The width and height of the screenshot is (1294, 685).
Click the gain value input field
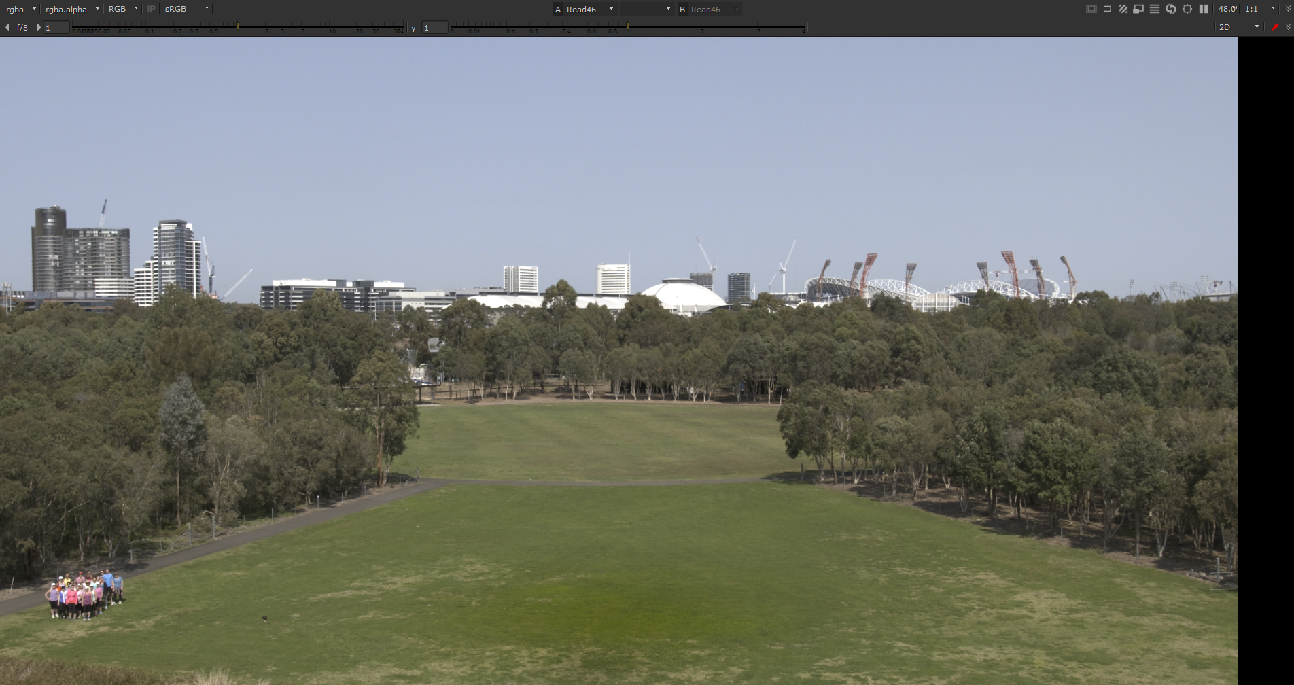(x=56, y=27)
